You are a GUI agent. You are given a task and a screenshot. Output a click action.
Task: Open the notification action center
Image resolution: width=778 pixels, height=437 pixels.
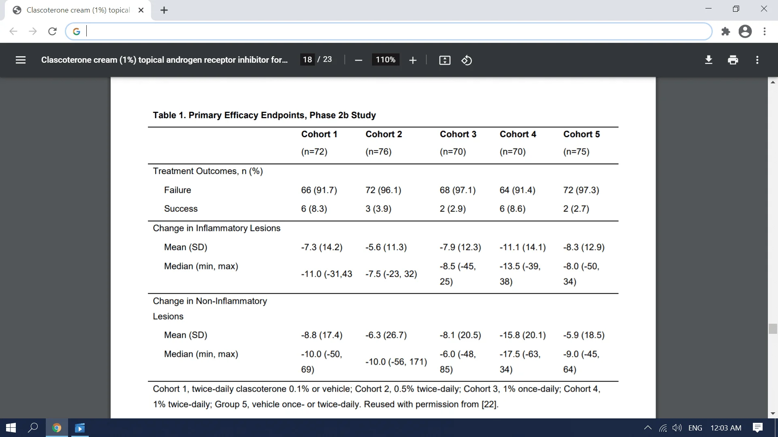click(758, 428)
